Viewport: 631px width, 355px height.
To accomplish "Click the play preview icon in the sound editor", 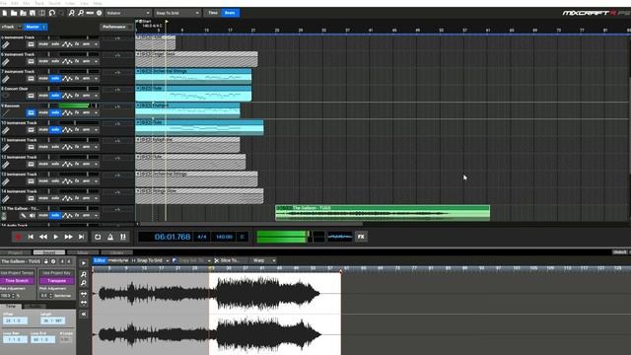I will (x=83, y=263).
